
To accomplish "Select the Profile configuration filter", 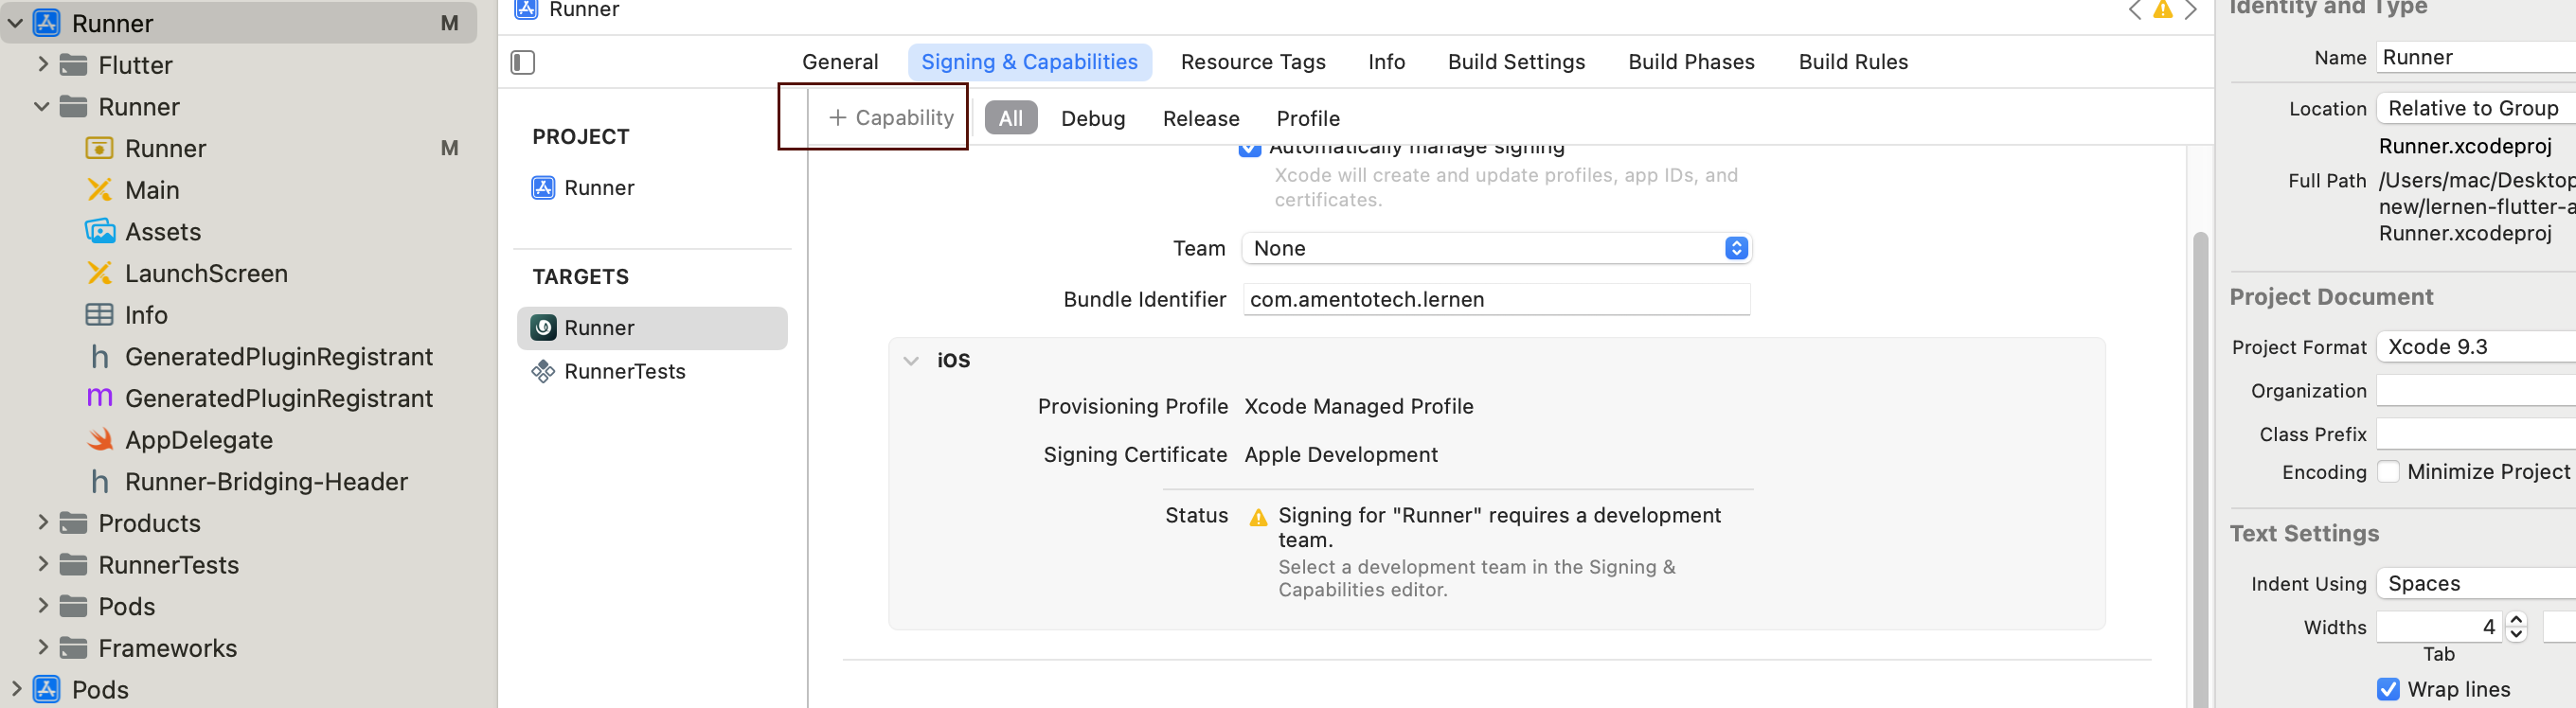I will 1307,118.
